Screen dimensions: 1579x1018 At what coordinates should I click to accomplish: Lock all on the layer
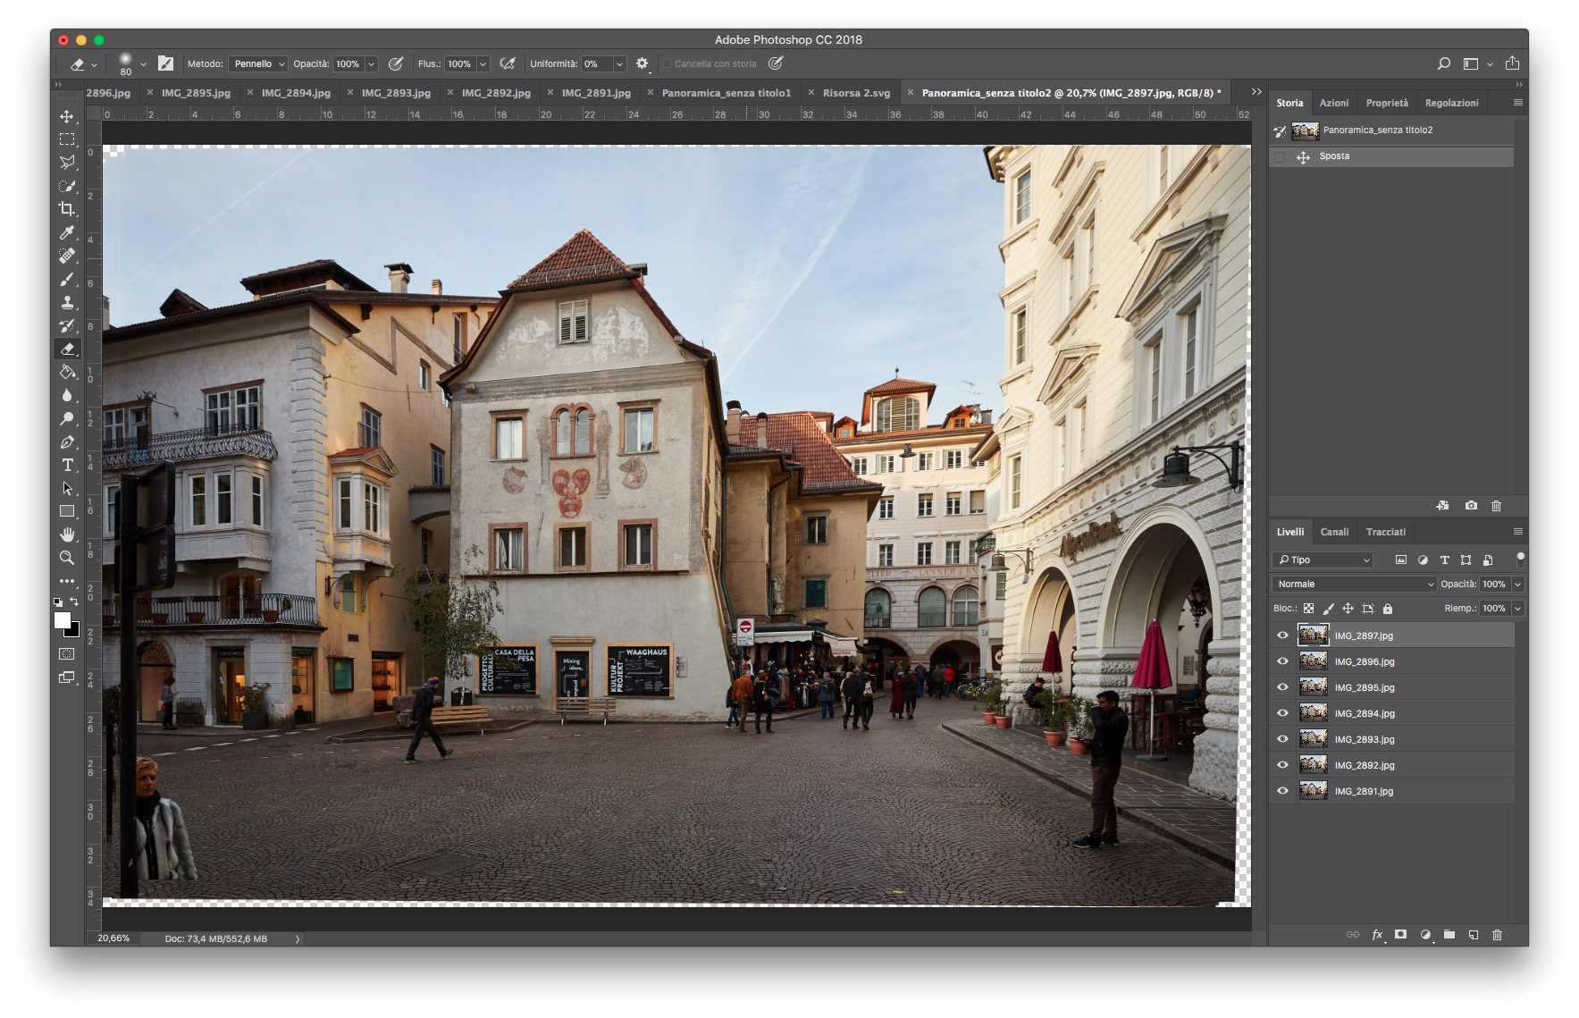click(x=1388, y=609)
